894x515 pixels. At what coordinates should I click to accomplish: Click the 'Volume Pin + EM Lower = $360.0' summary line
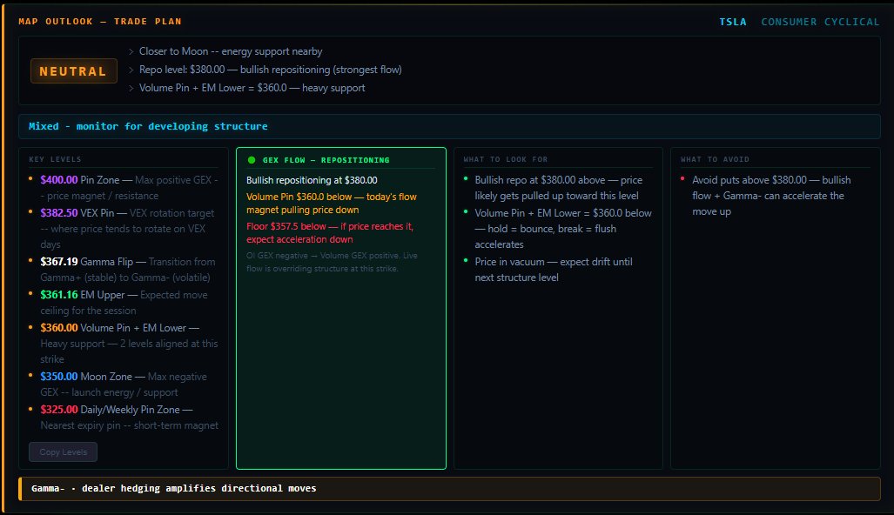[252, 88]
